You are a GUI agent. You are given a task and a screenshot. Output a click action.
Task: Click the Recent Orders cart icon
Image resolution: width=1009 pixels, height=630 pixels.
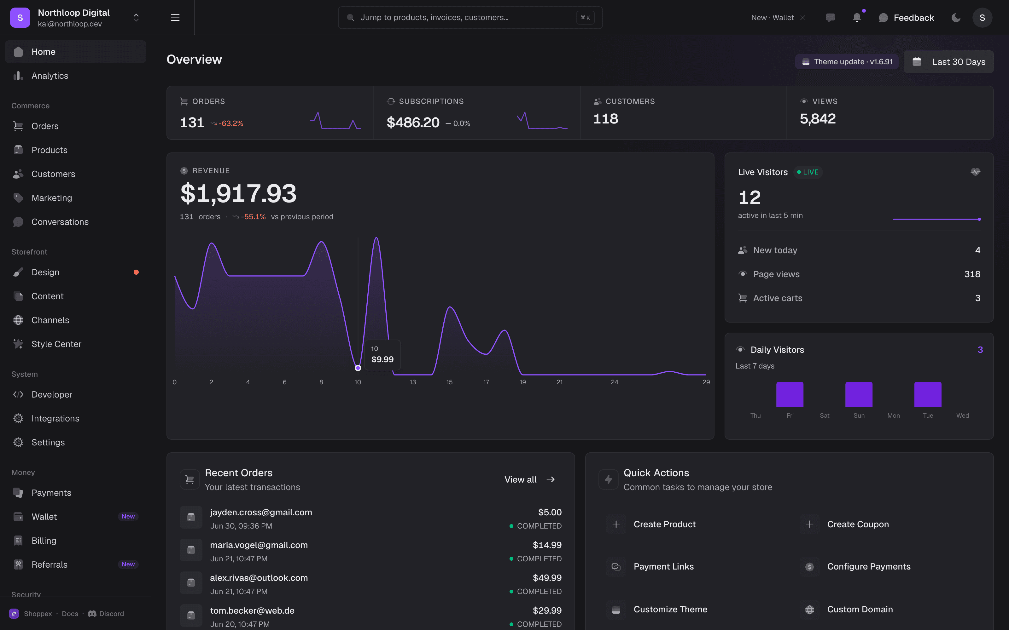click(190, 479)
